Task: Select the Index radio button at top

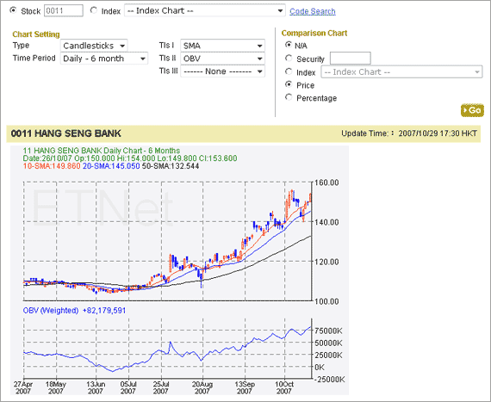Action: [93, 10]
